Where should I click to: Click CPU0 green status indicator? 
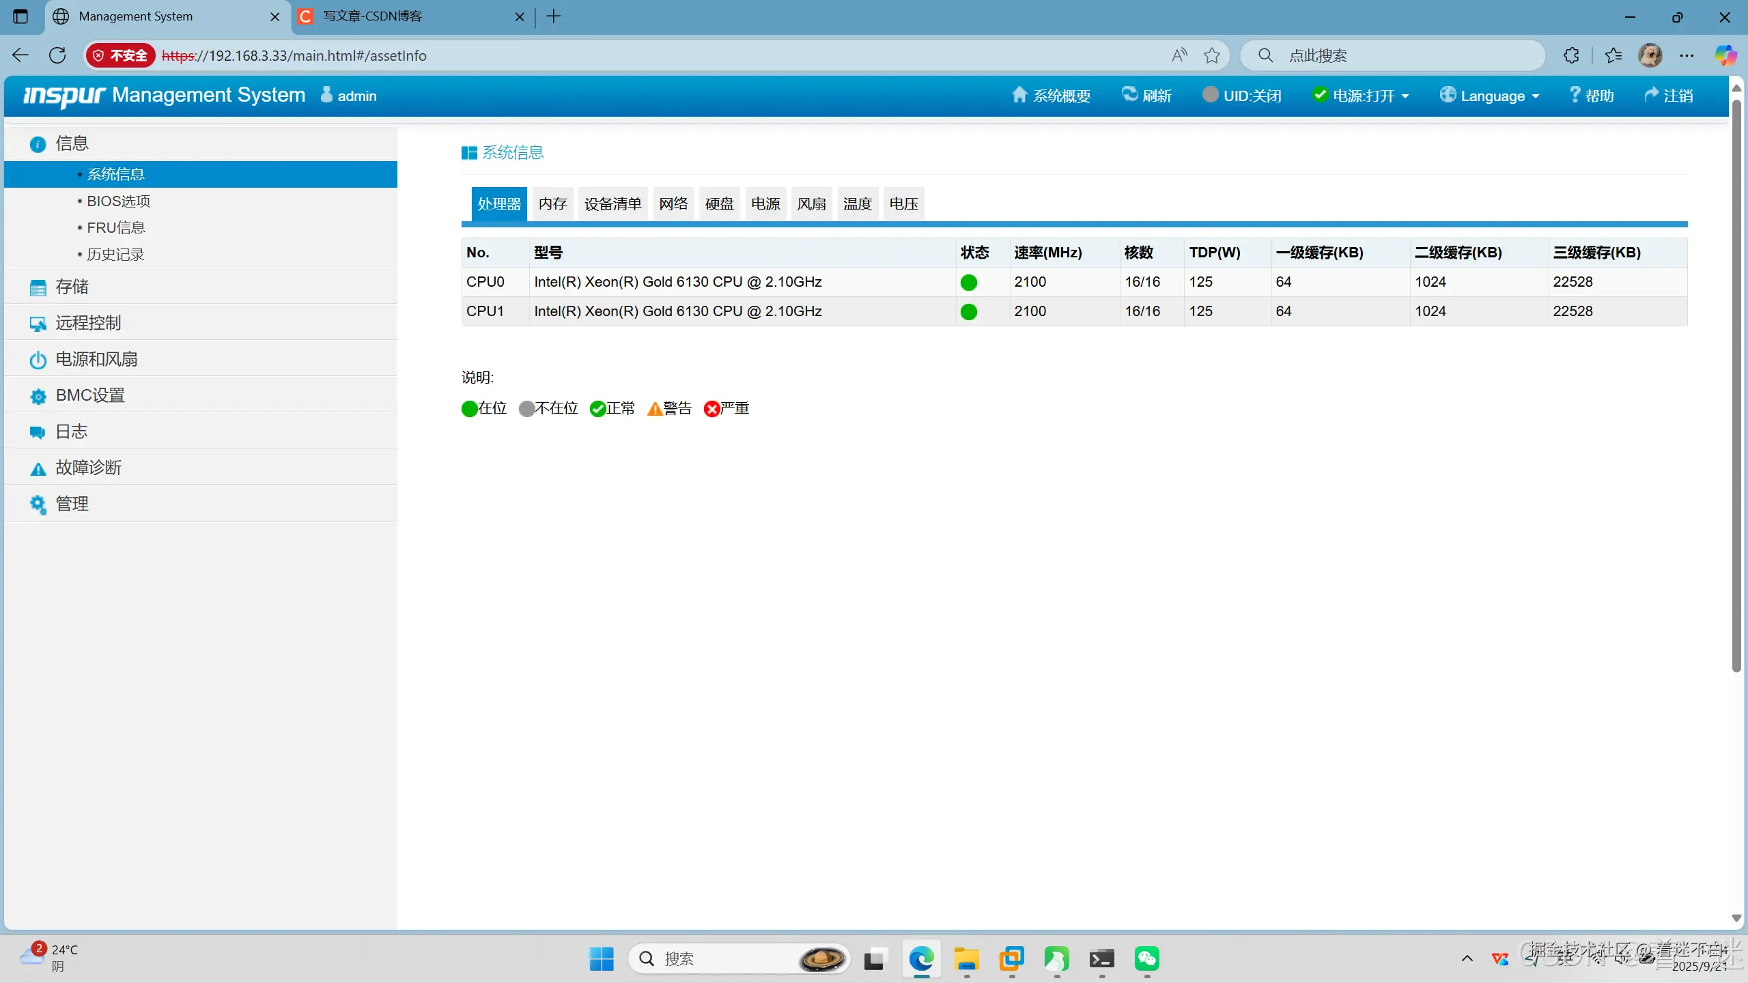tap(968, 283)
